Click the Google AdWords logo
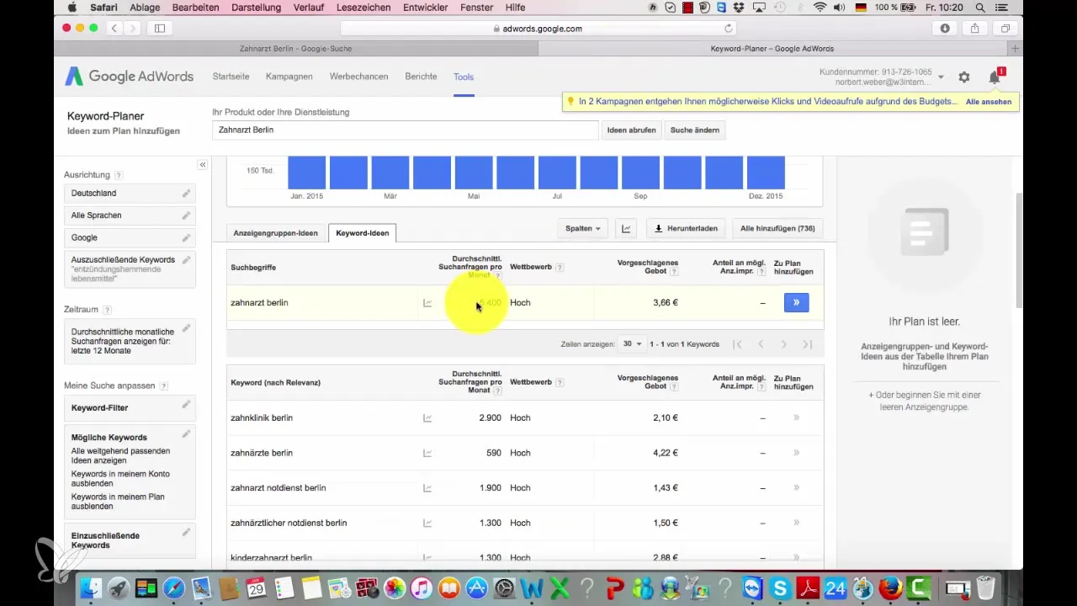The image size is (1077, 606). click(x=129, y=77)
